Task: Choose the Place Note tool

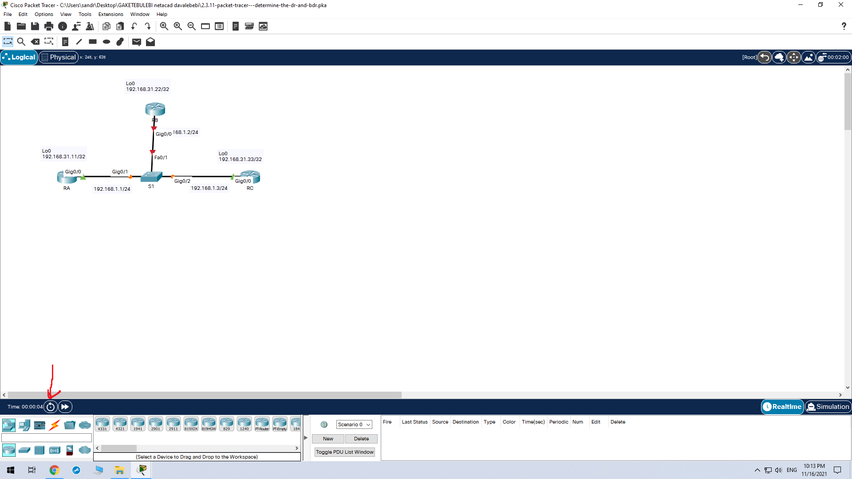Action: [x=65, y=42]
